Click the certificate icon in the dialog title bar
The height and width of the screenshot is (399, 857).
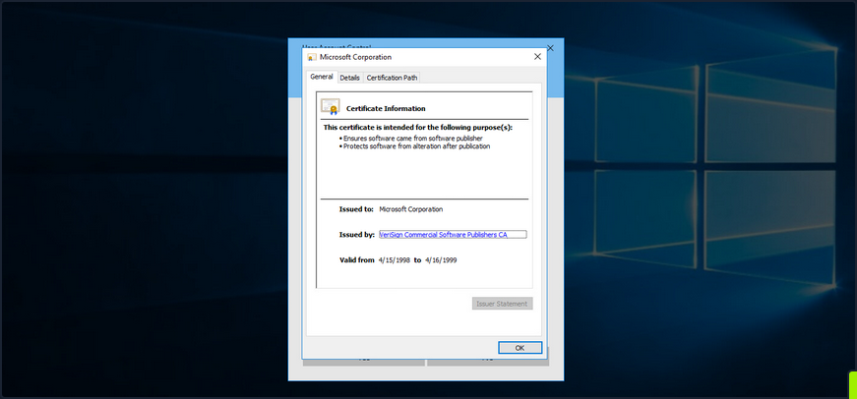(x=312, y=57)
